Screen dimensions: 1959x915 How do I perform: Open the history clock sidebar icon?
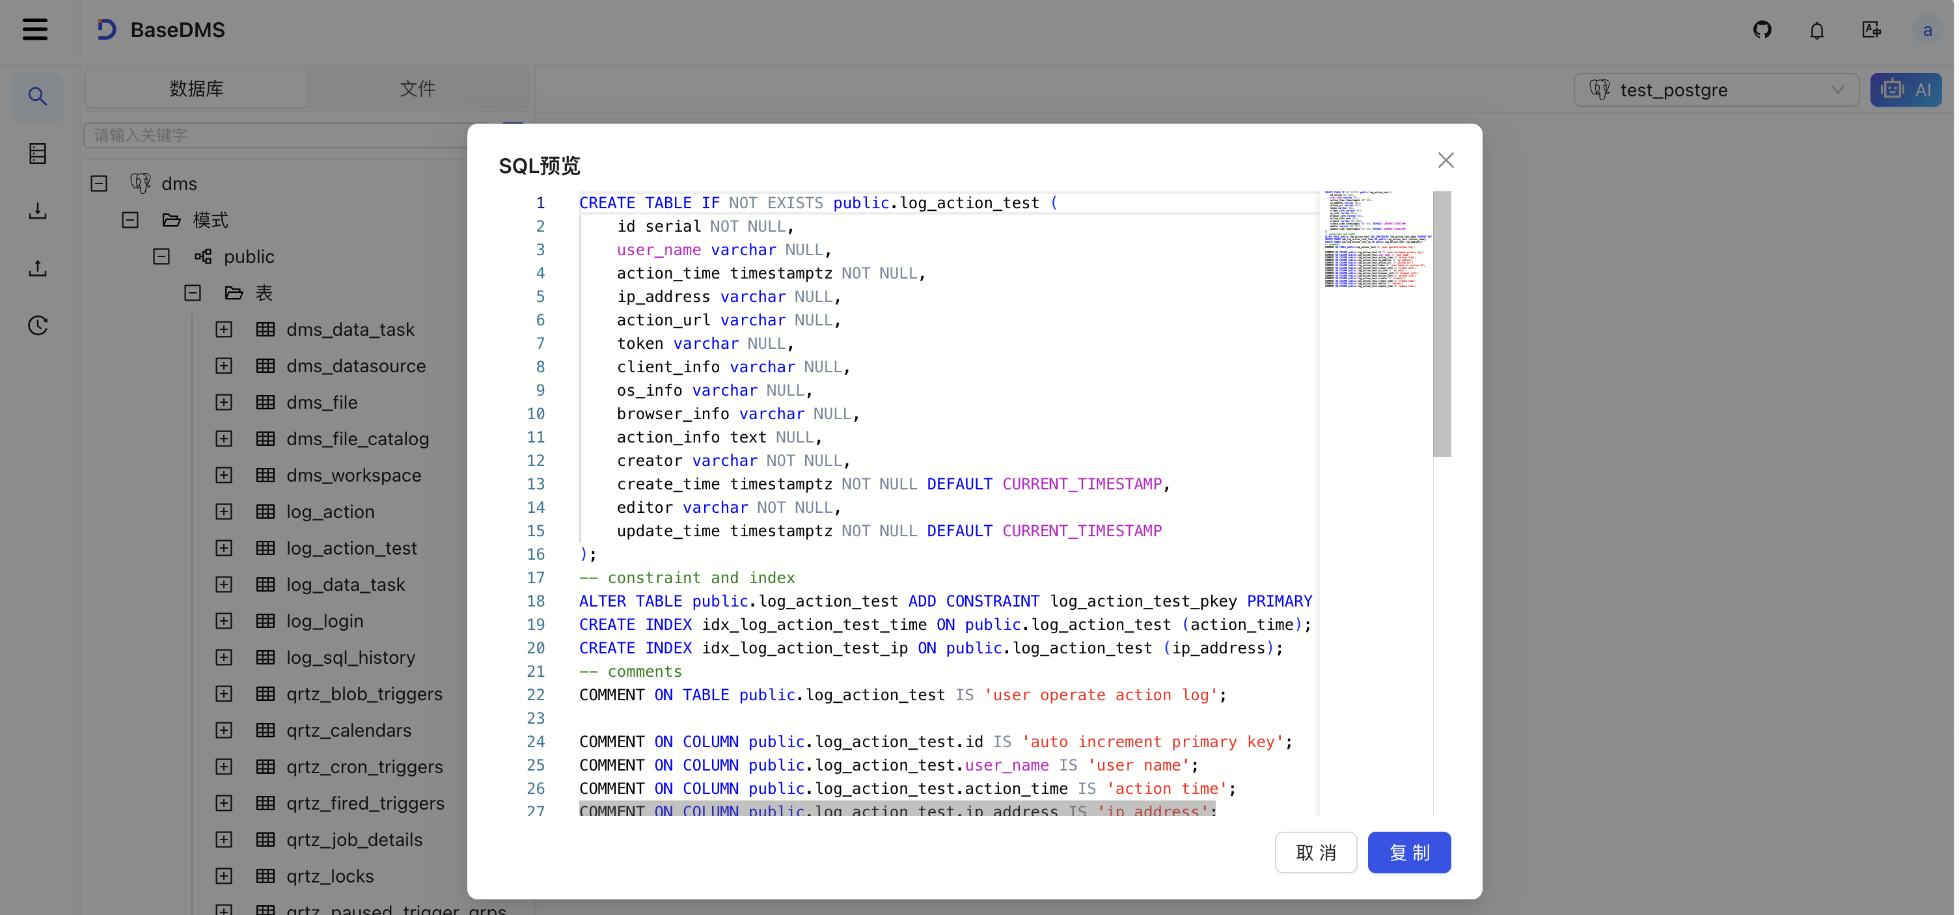click(37, 325)
